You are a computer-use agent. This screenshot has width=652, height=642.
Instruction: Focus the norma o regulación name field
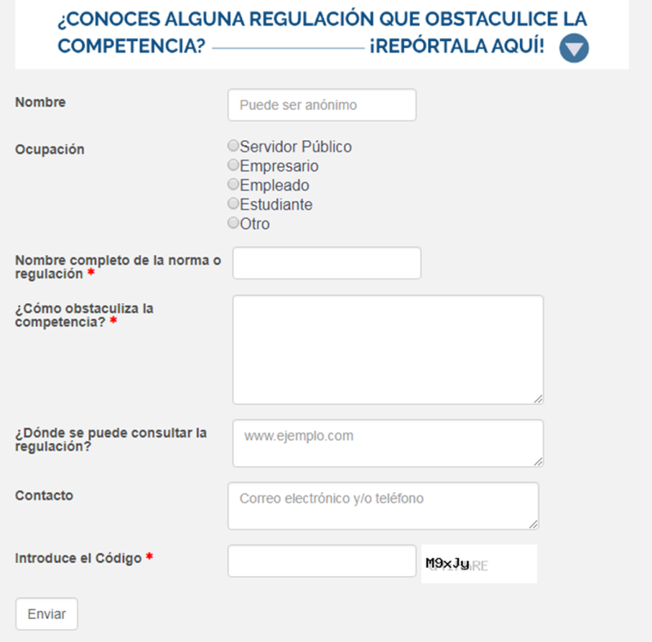click(x=327, y=263)
